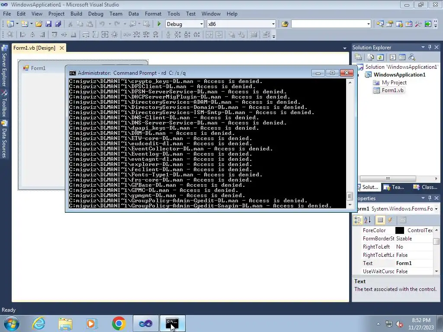Save Form1.vb with the floppy disk icon
The image size is (443, 332).
48,24
